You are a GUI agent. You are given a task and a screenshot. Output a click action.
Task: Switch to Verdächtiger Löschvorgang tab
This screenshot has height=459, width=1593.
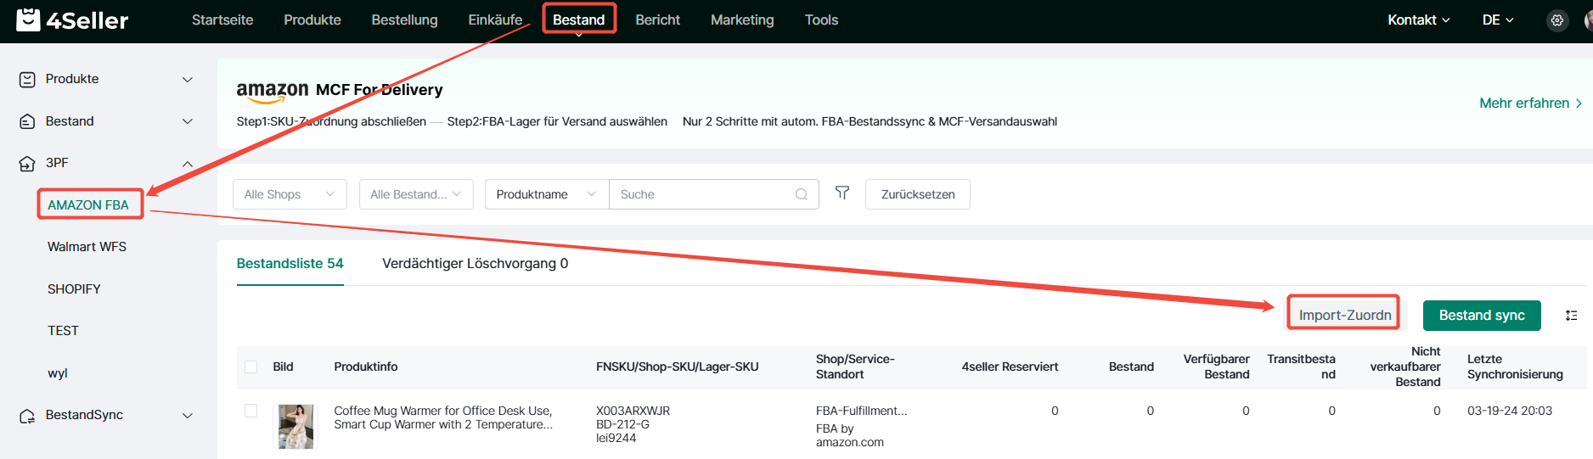click(x=475, y=264)
